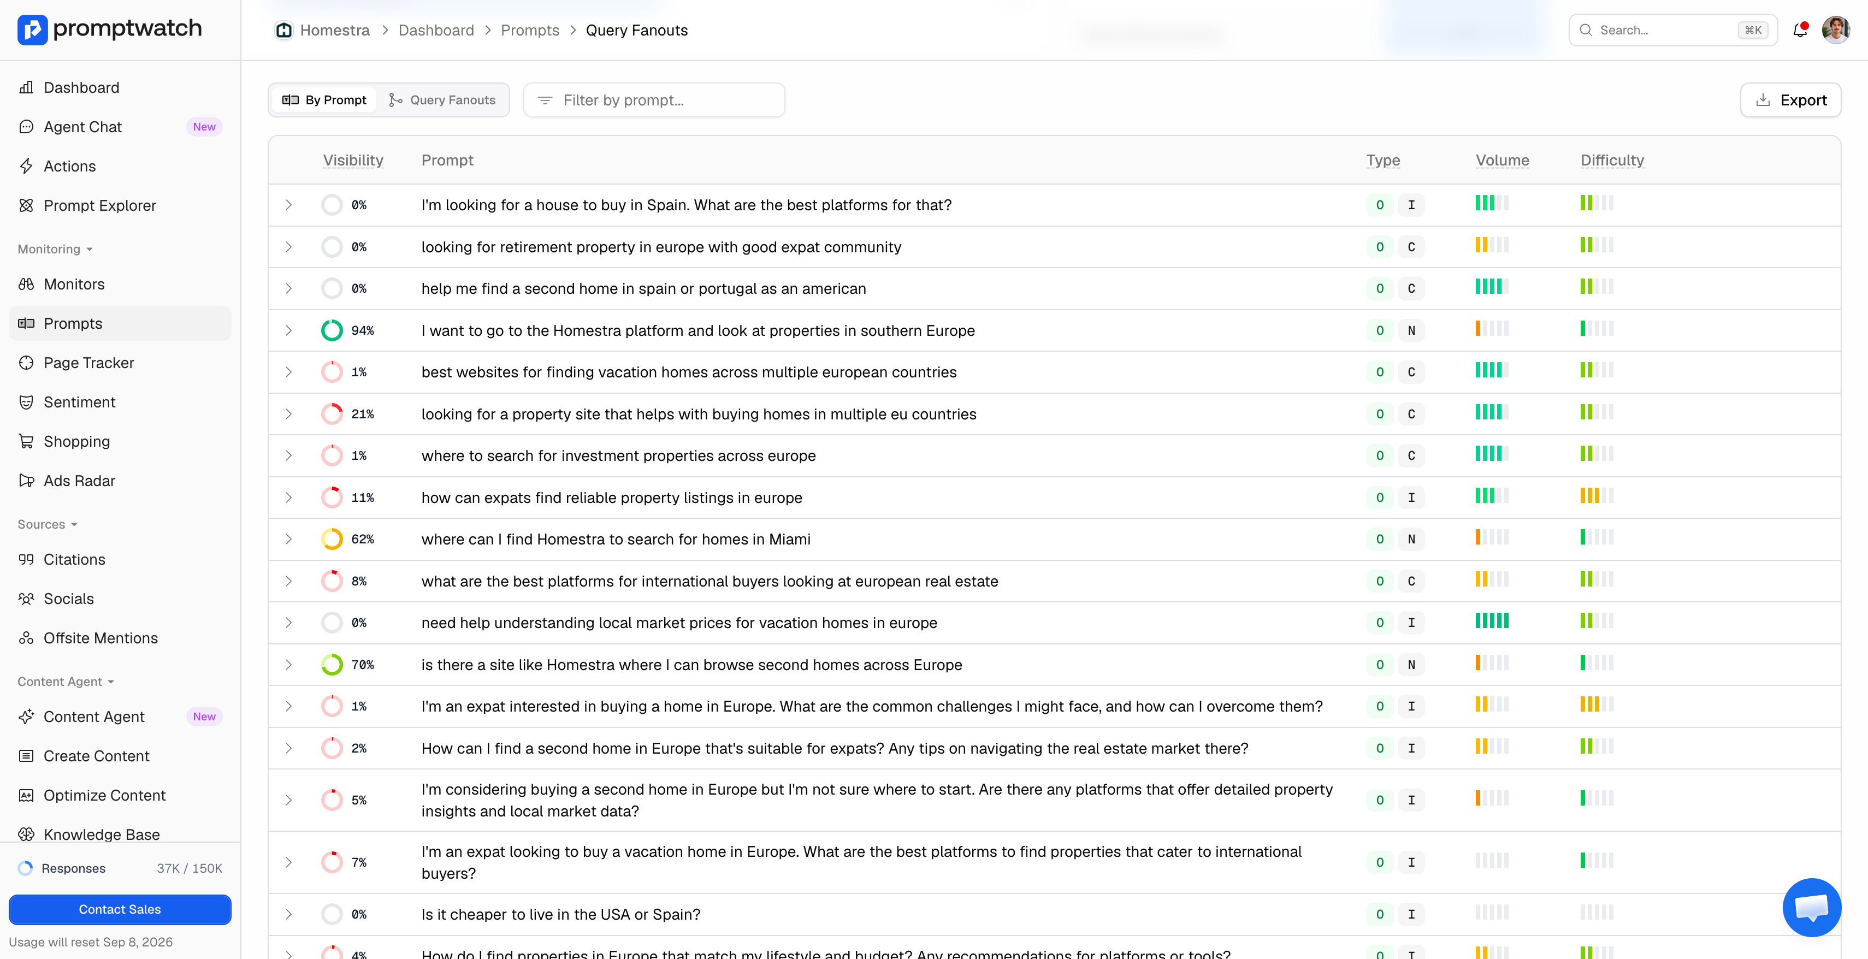Collapse the Sources section header
Image resolution: width=1868 pixels, height=959 pixels.
pyautogui.click(x=48, y=524)
